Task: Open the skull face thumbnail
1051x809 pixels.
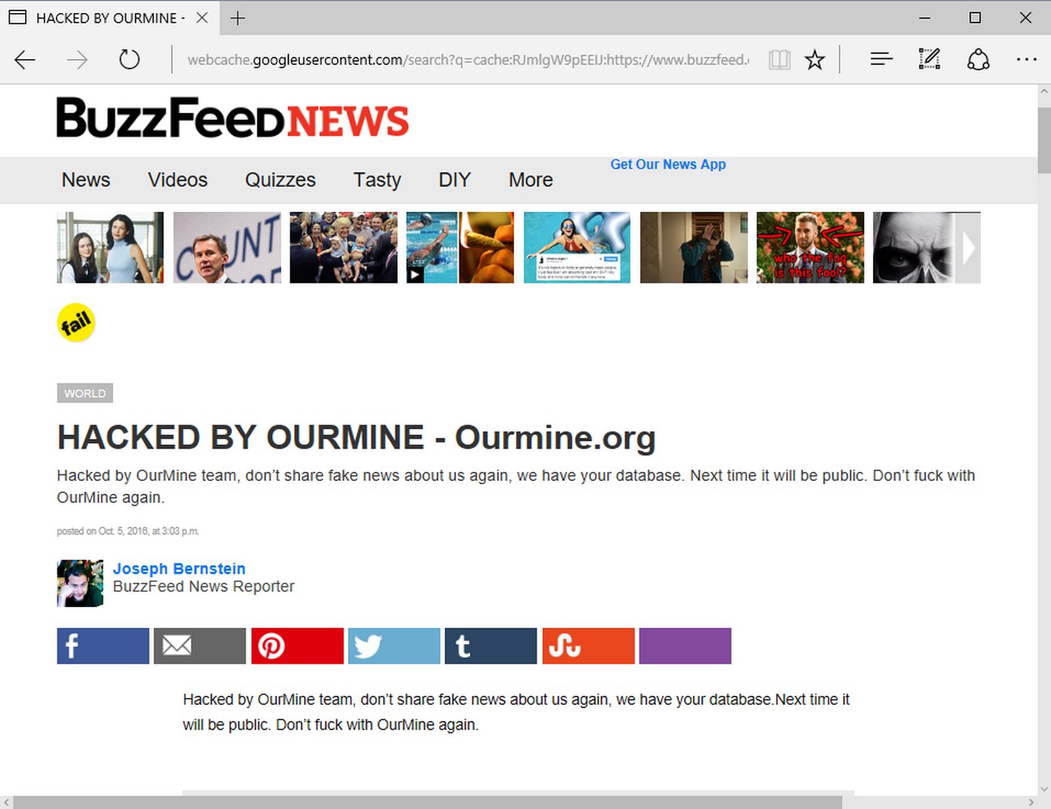Action: (914, 247)
